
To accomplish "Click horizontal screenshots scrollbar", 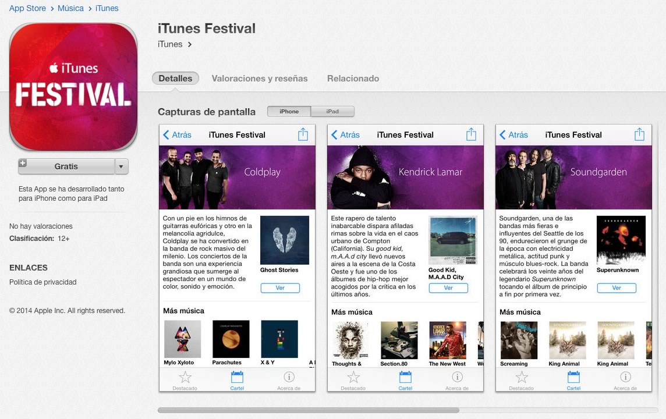I will tap(309, 410).
